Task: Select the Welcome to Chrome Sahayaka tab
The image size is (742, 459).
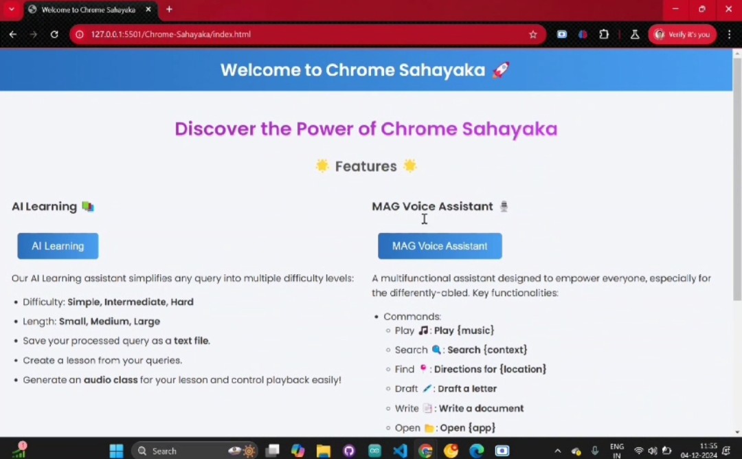Action: (x=90, y=10)
